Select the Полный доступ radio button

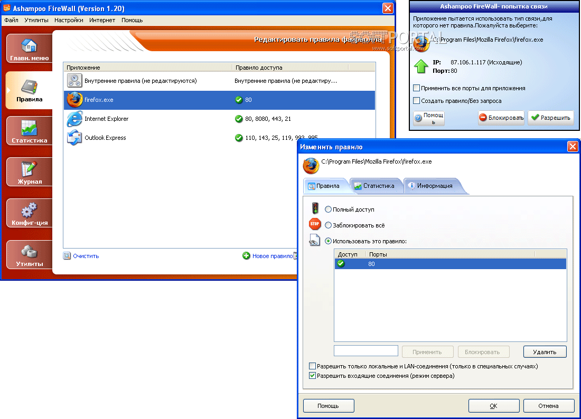[x=328, y=209]
